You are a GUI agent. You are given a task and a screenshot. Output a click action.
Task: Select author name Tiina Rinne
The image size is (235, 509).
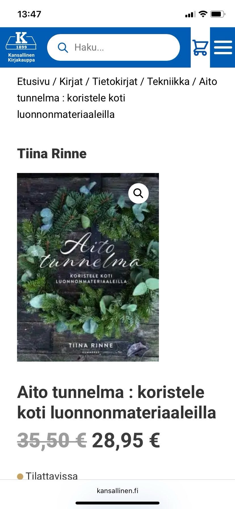pyautogui.click(x=52, y=154)
